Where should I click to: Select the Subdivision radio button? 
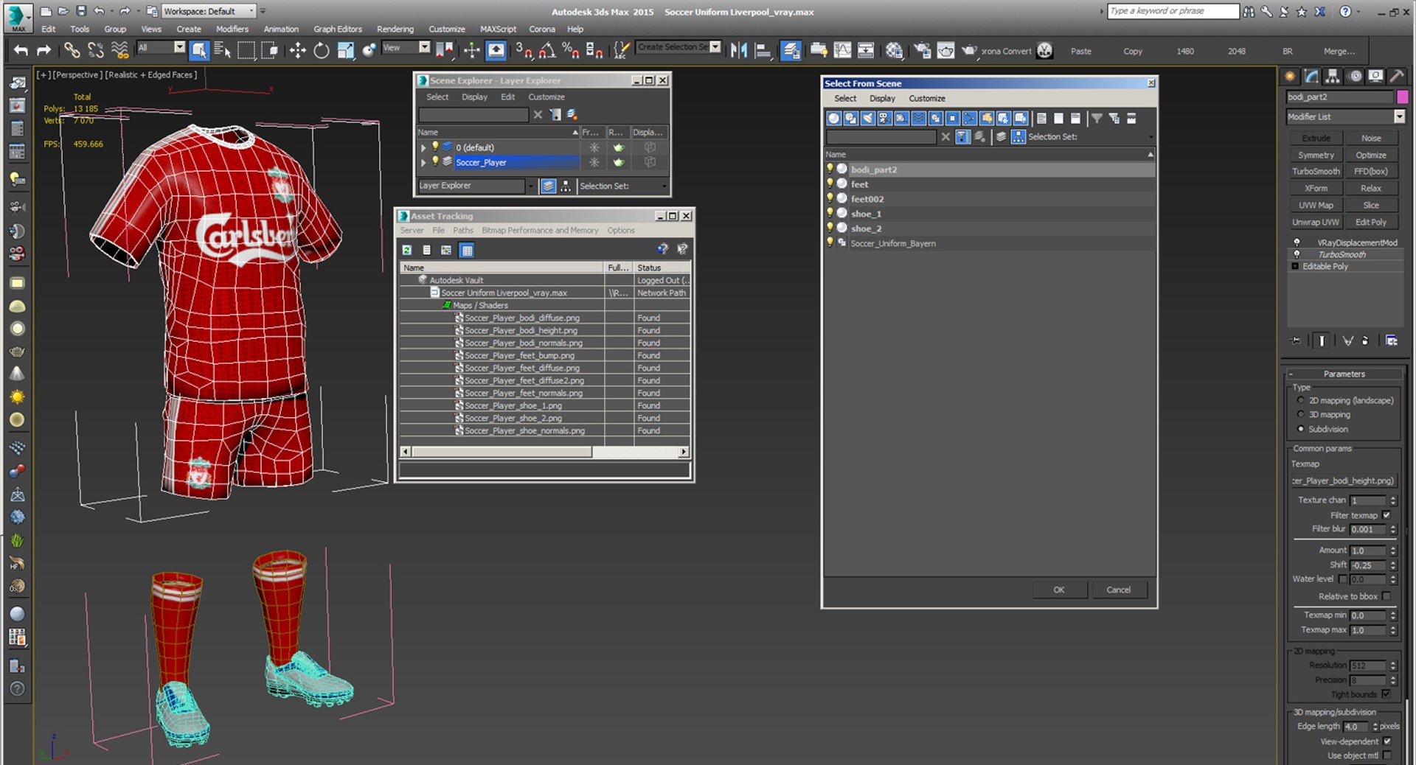point(1300,429)
